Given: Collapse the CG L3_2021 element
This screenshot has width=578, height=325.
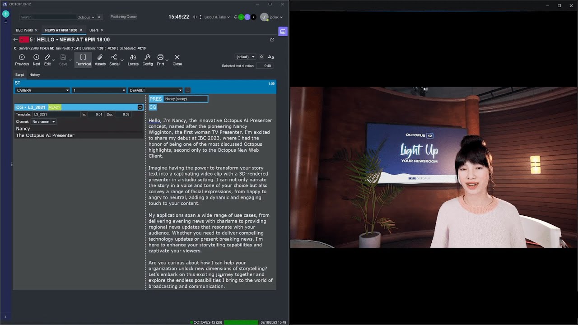Looking at the screenshot, I should pyautogui.click(x=140, y=107).
